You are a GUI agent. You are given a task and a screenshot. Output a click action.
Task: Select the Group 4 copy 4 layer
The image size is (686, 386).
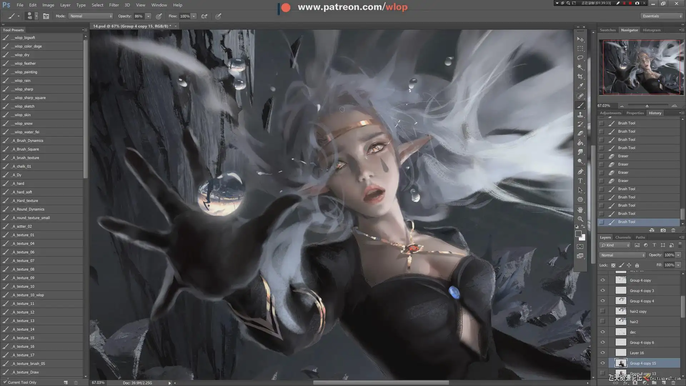642,301
